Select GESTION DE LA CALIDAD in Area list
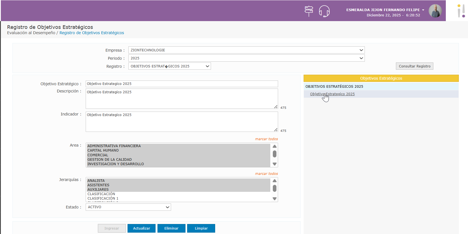This screenshot has height=234, width=468. (x=179, y=159)
